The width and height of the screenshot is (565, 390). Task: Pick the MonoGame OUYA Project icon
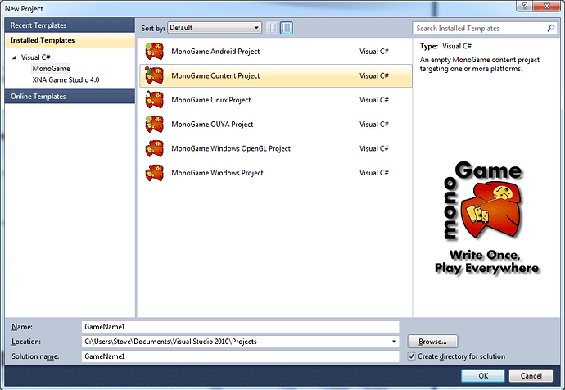click(x=154, y=124)
